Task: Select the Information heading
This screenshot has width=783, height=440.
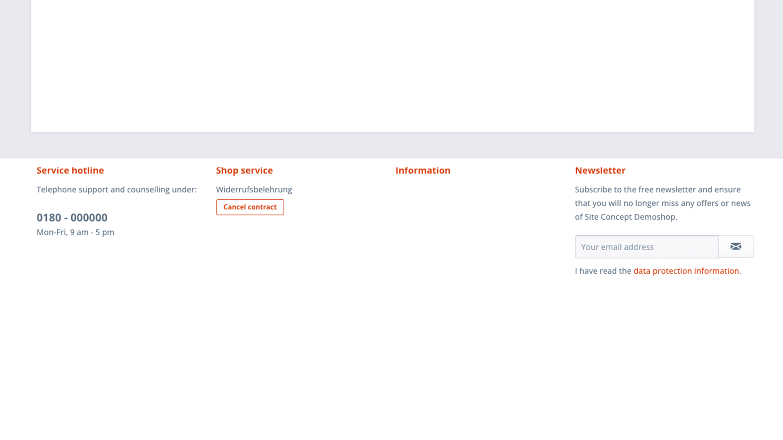Action: [423, 170]
